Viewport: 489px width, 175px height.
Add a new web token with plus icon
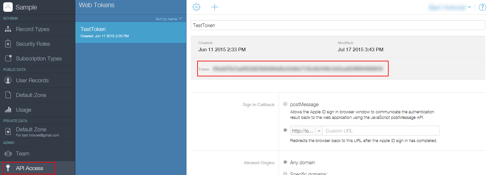click(215, 7)
